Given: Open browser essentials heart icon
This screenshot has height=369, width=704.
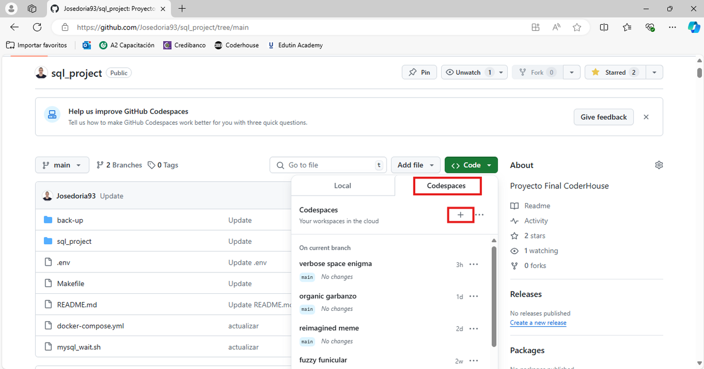Looking at the screenshot, I should pyautogui.click(x=650, y=27).
